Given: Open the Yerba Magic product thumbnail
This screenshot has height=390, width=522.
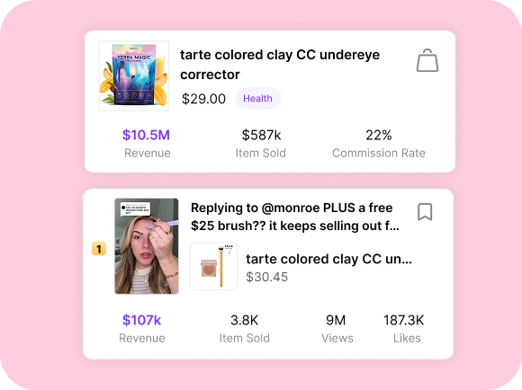Looking at the screenshot, I should coord(134,75).
